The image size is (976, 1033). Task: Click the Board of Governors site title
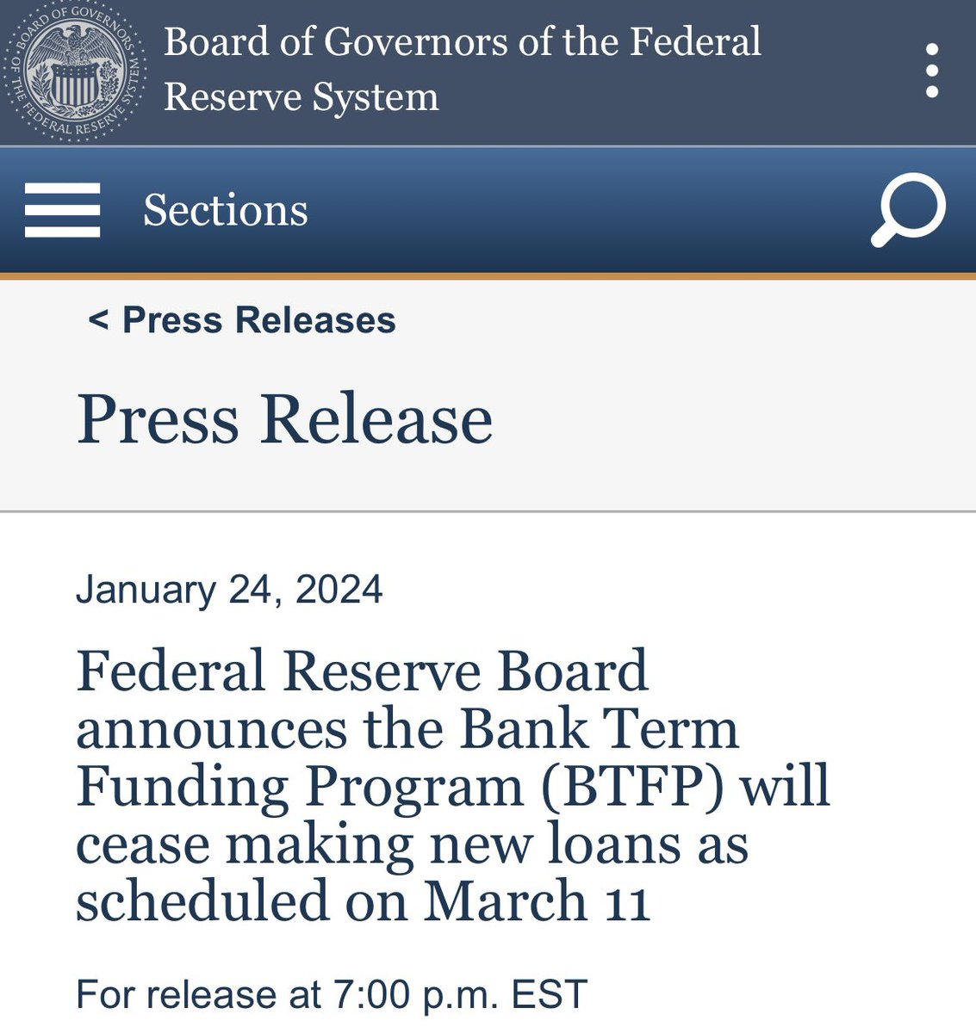point(462,43)
